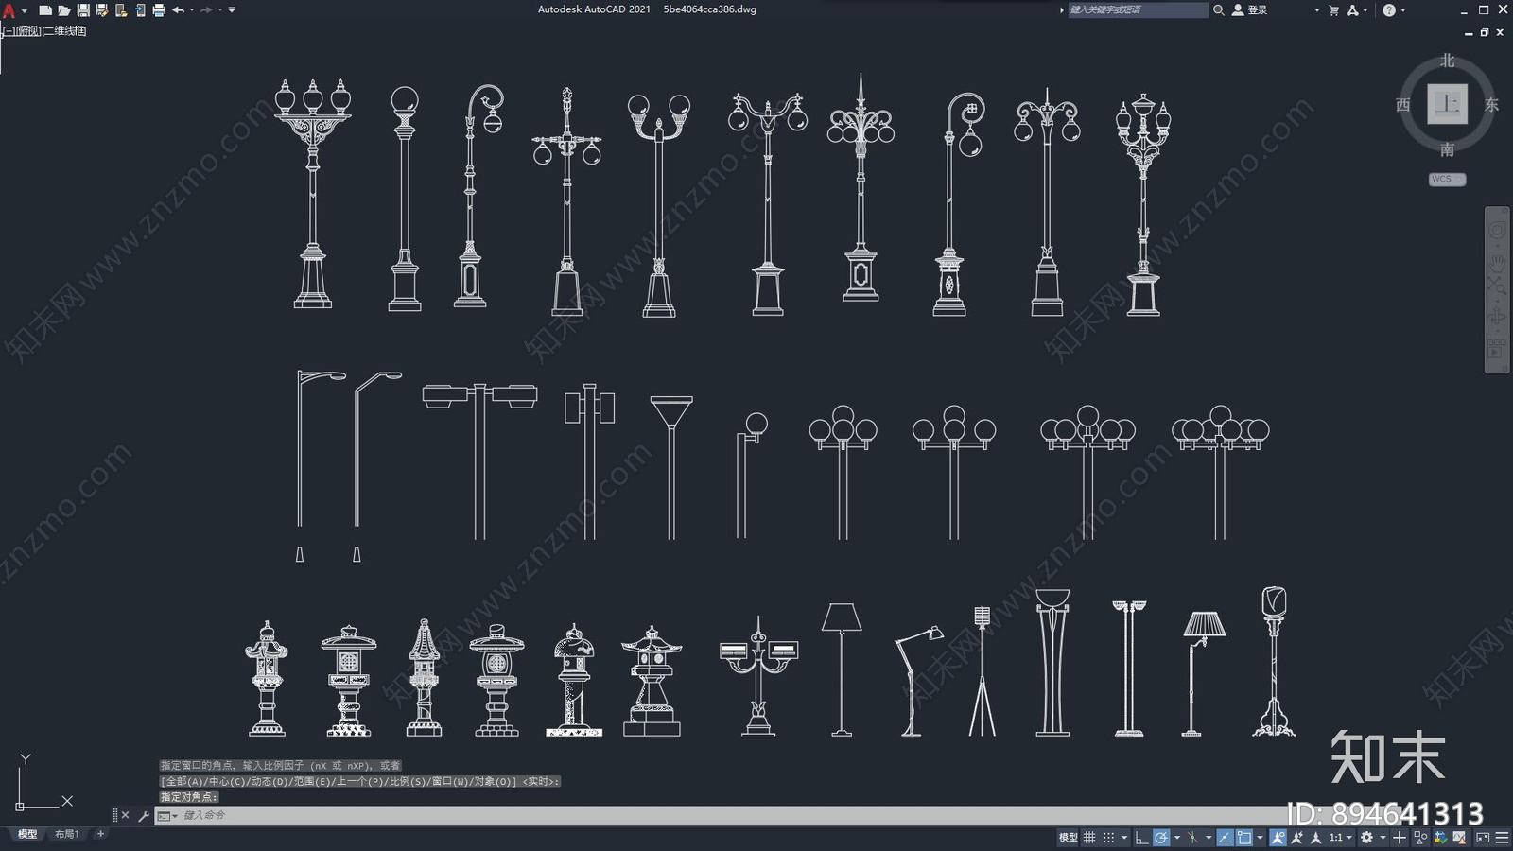Viewport: 1513px width, 851px height.
Task: Click 南 (south) on the ViewCube compass
Action: (1447, 149)
